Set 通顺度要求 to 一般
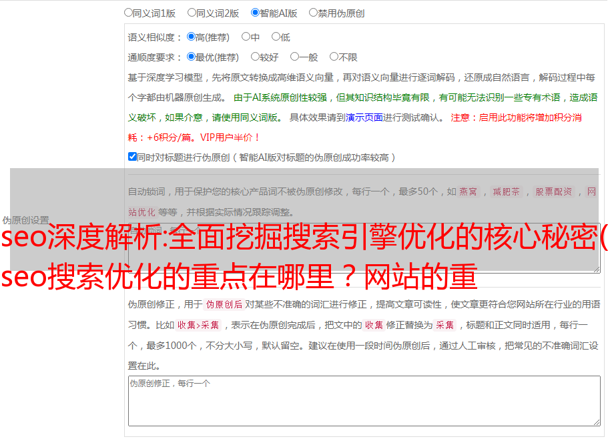Viewport: 608px width, 439px height. [x=295, y=57]
